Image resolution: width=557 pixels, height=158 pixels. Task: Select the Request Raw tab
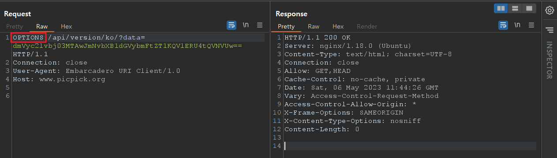42,26
